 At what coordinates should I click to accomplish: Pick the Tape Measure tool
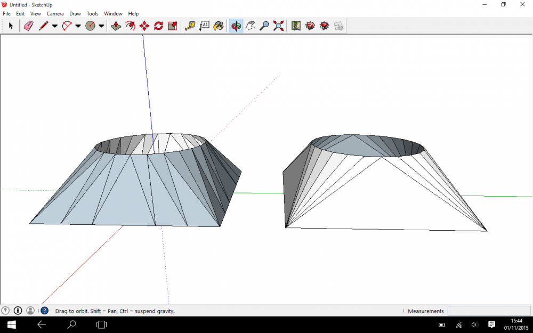tap(190, 26)
